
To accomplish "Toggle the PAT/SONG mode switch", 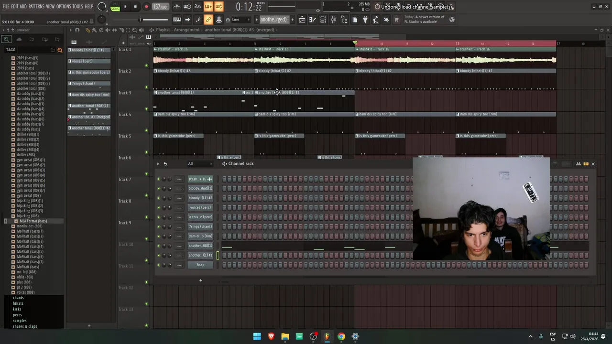I will [x=115, y=7].
